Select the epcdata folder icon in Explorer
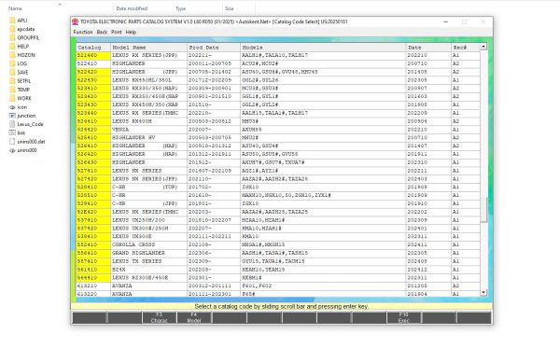 12,29
